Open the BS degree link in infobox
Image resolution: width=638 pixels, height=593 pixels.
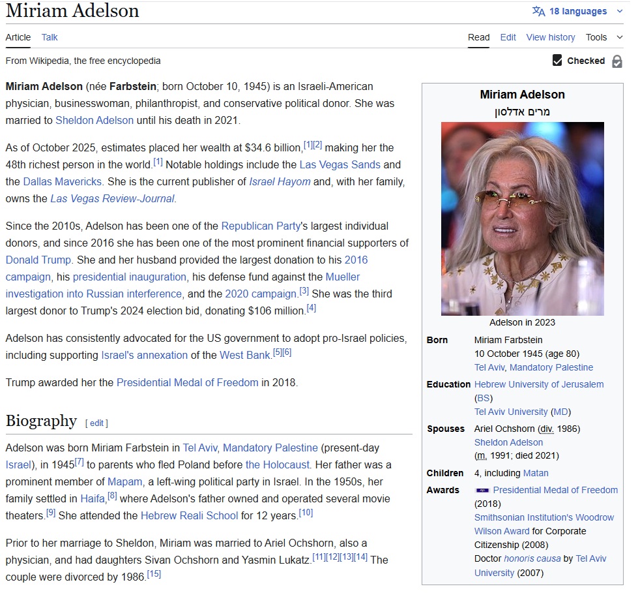484,399
